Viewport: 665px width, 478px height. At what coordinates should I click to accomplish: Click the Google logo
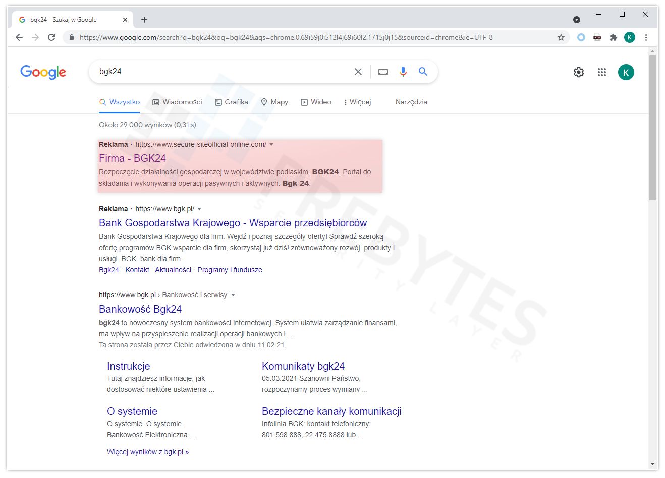point(43,72)
